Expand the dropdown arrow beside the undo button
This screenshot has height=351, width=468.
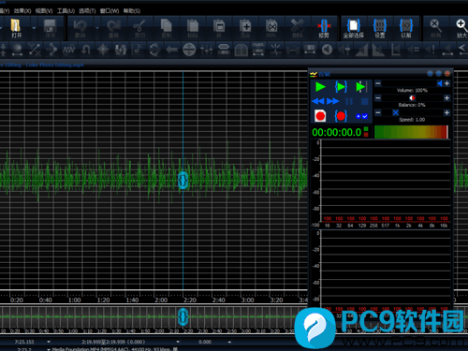97,28
